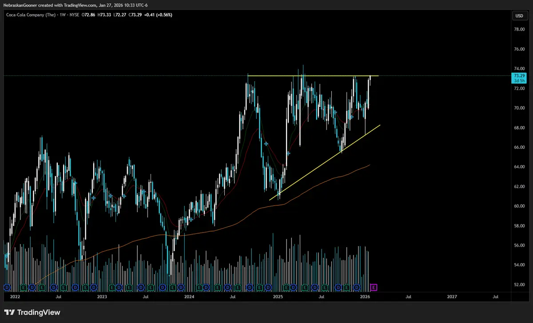The height and width of the screenshot is (323, 533).
Task: Click the close value C73.29
Action: coord(134,15)
